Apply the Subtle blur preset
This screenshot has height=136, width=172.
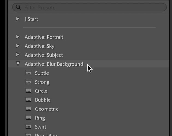coord(42,73)
